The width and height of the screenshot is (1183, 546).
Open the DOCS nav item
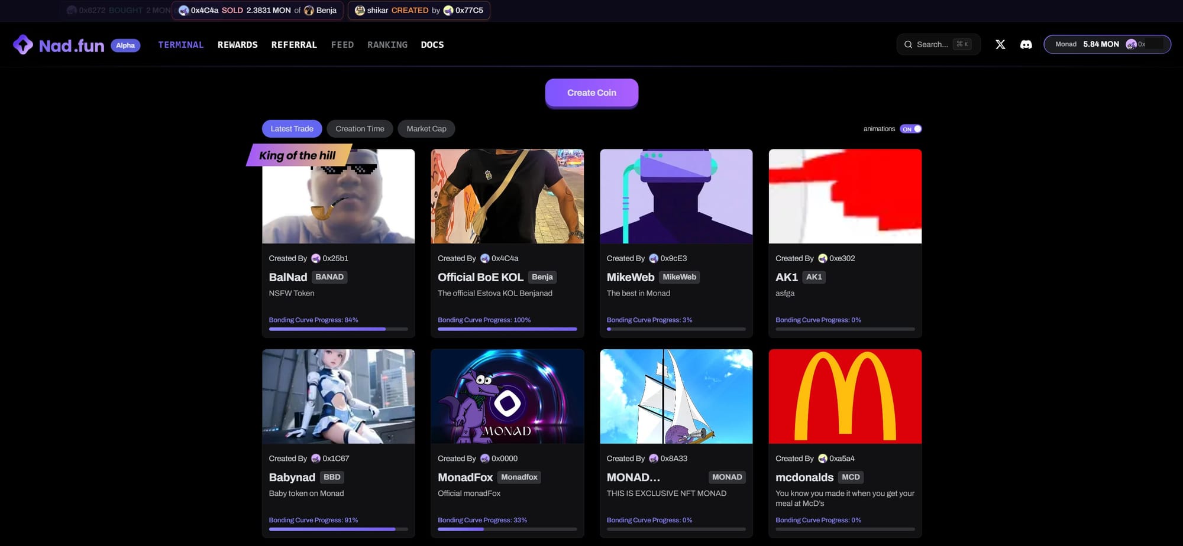click(432, 45)
